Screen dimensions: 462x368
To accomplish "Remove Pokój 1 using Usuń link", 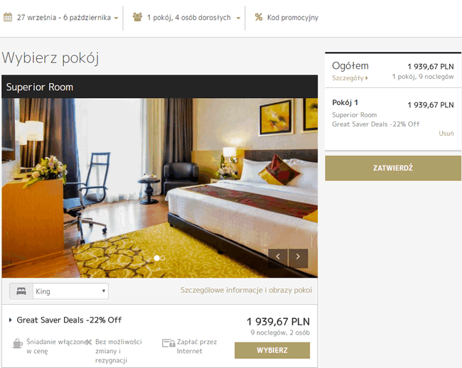I will [446, 134].
